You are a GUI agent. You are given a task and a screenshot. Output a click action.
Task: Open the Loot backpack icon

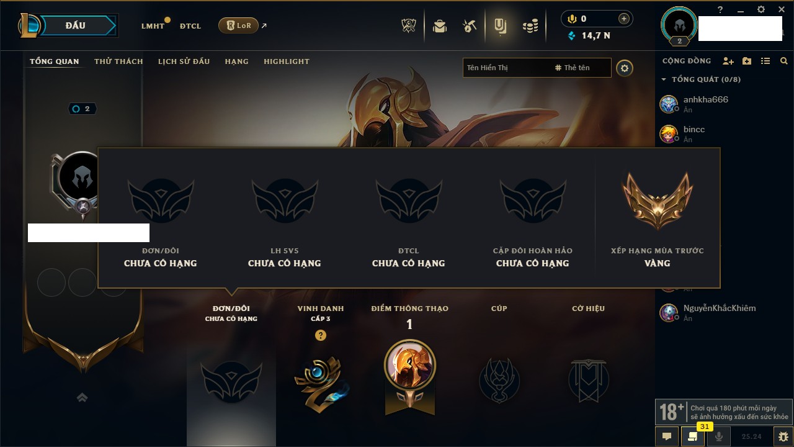(x=440, y=26)
